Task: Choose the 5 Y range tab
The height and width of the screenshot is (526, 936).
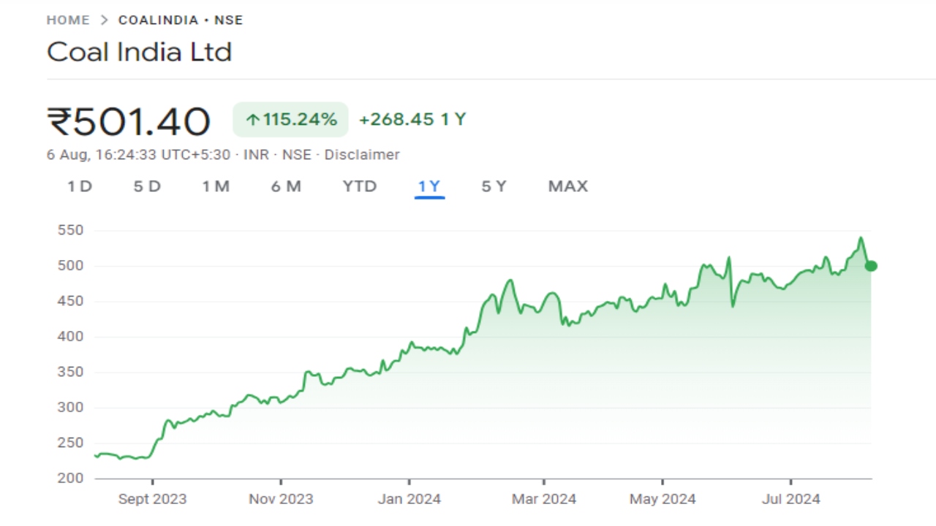Action: (x=494, y=186)
